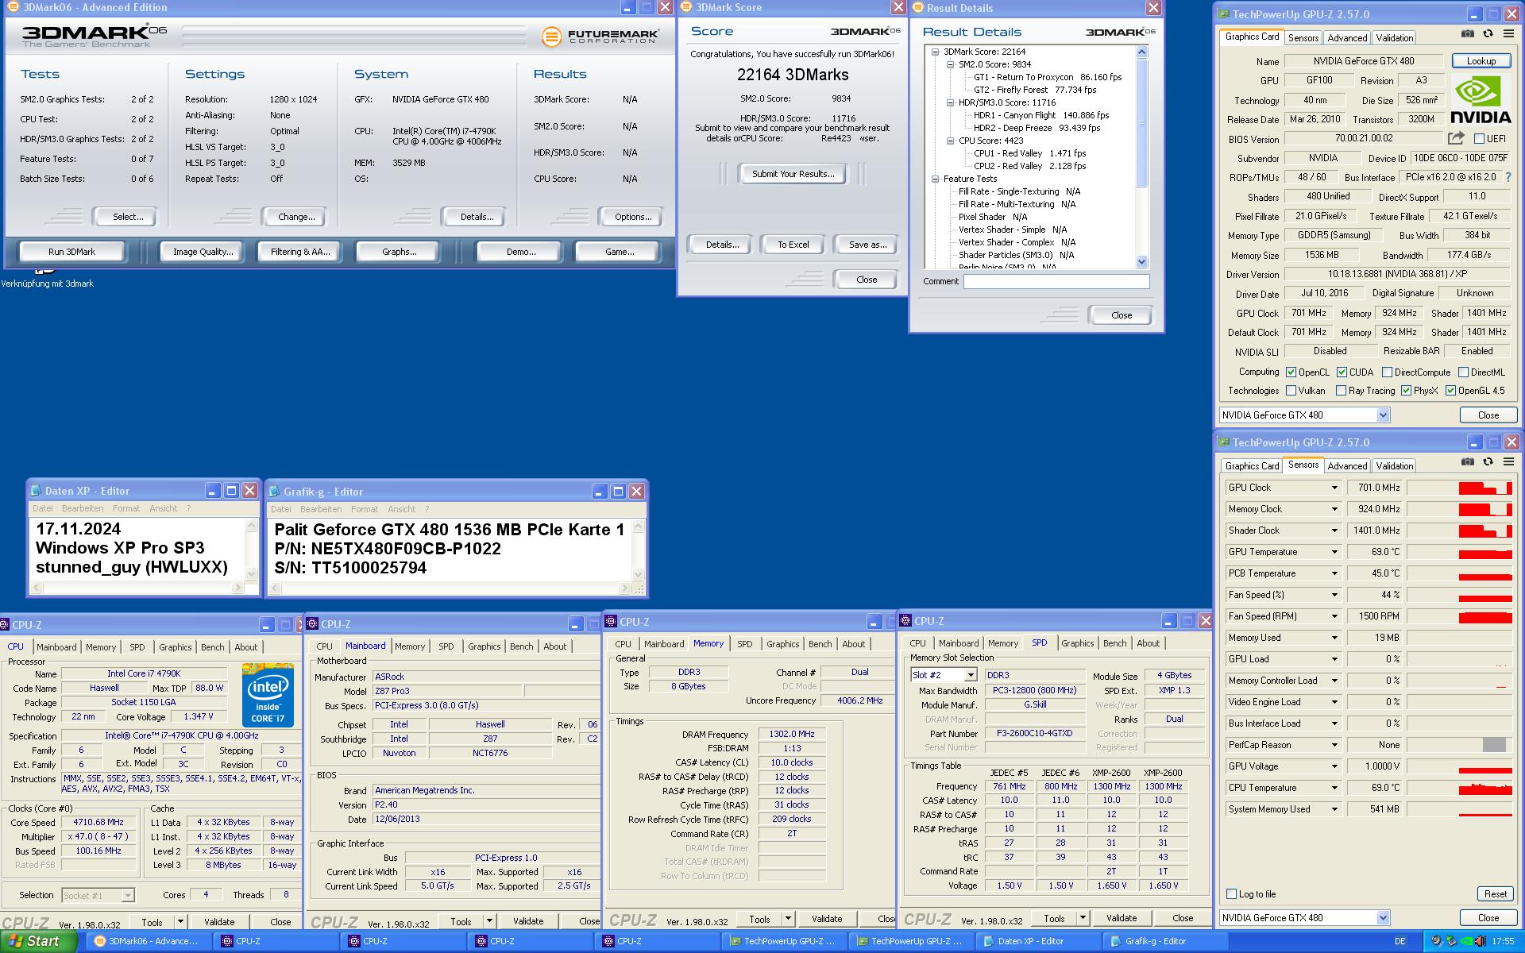Click the BIOS export share icon beside UEFI
Viewport: 1525px width, 953px height.
[x=1456, y=138]
